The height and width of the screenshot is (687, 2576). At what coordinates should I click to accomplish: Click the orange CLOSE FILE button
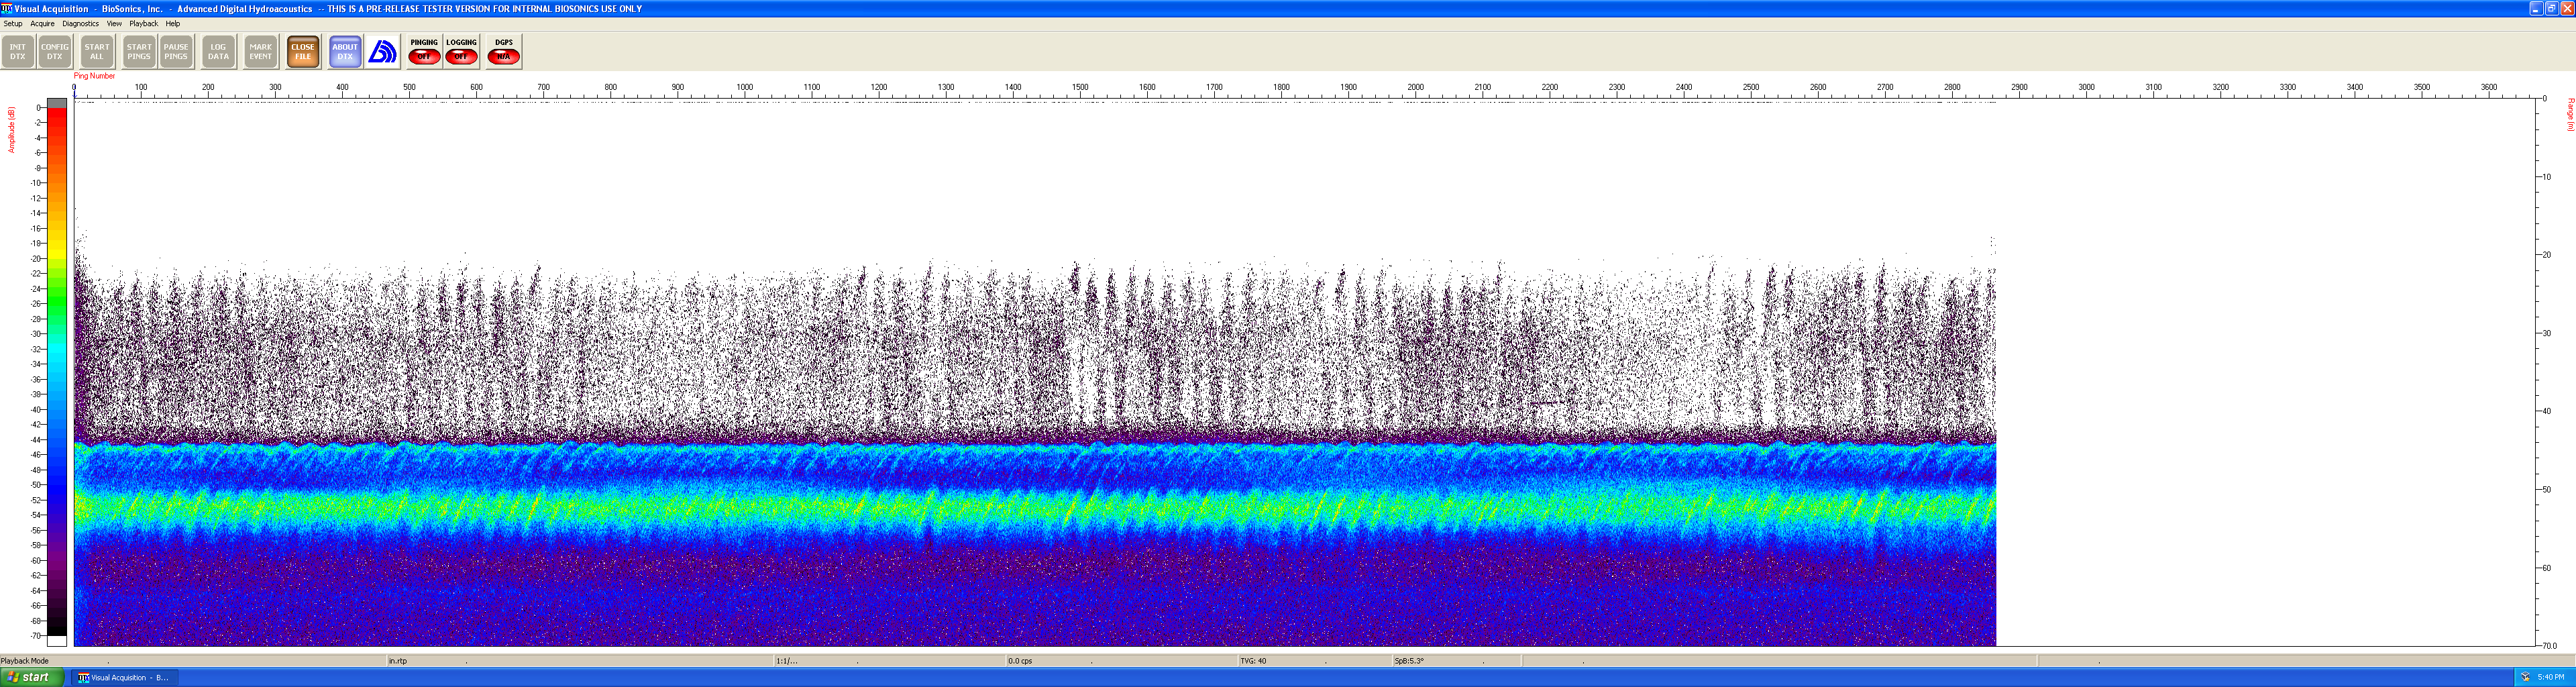(303, 52)
